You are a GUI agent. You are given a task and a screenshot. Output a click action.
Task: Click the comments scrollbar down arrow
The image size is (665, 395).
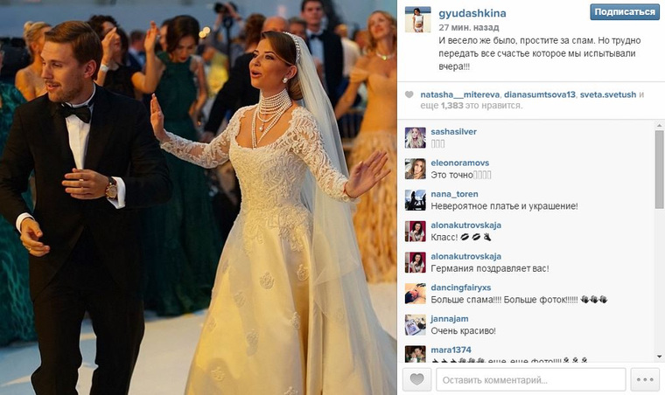click(660, 357)
